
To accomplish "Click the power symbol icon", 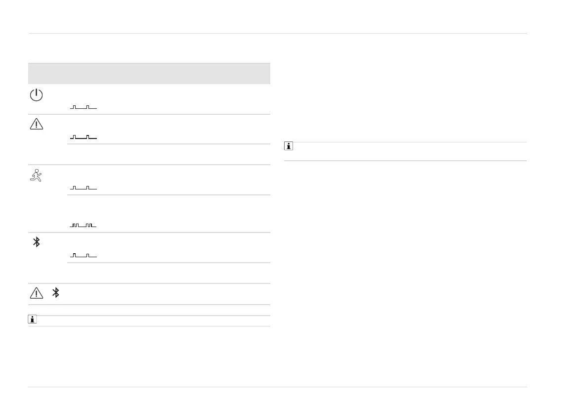I will [x=37, y=95].
